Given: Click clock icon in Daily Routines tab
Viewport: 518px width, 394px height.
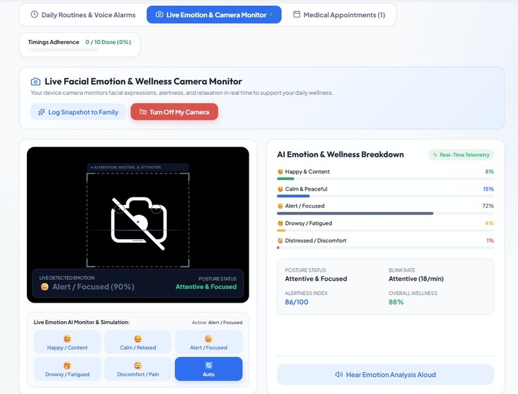Looking at the screenshot, I should pos(34,14).
